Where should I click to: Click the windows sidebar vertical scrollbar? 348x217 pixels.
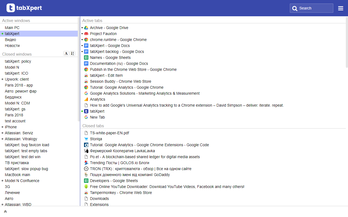79,69
